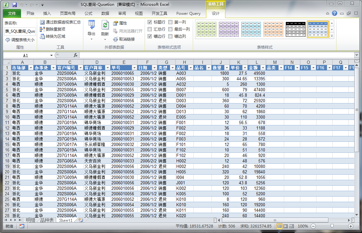Open the 金额 column filter dropdown
This screenshot has height=233, width=362.
[263, 68]
